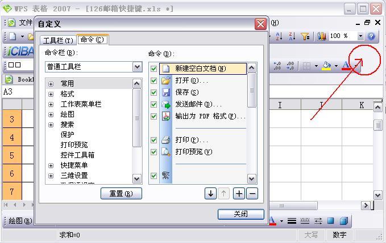Open the fill color dropdown arrow
Image resolution: width=386 pixels, height=243 pixels.
point(336,66)
